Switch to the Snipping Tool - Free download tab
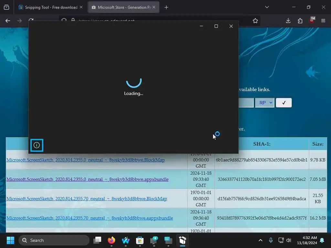Image resolution: width=331 pixels, height=248 pixels. click(x=51, y=7)
